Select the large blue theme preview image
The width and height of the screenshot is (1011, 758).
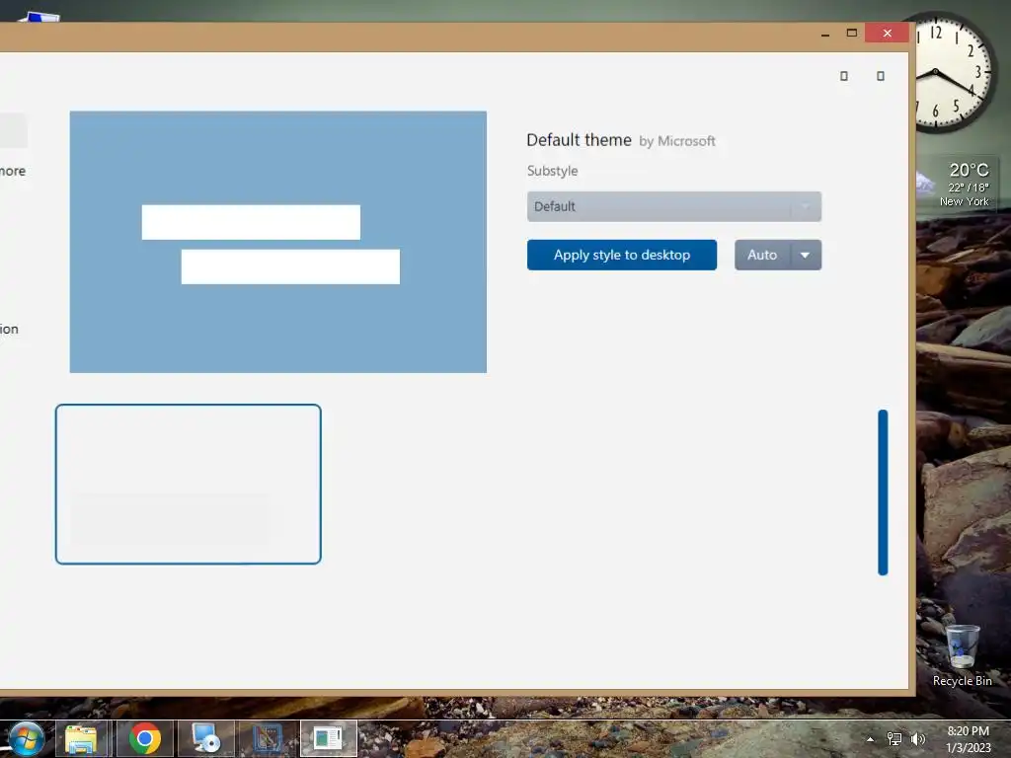click(277, 242)
